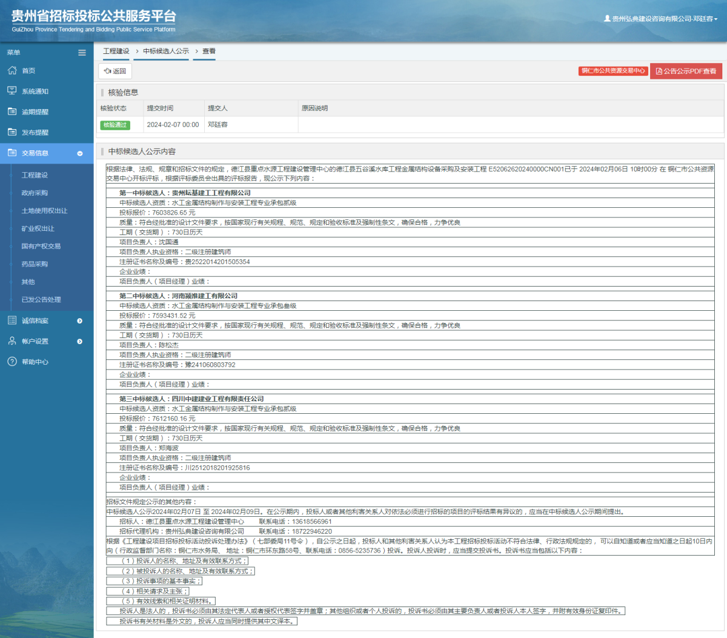Click 项目负责人：郑海波 line
The height and width of the screenshot is (638, 727).
pos(149,448)
